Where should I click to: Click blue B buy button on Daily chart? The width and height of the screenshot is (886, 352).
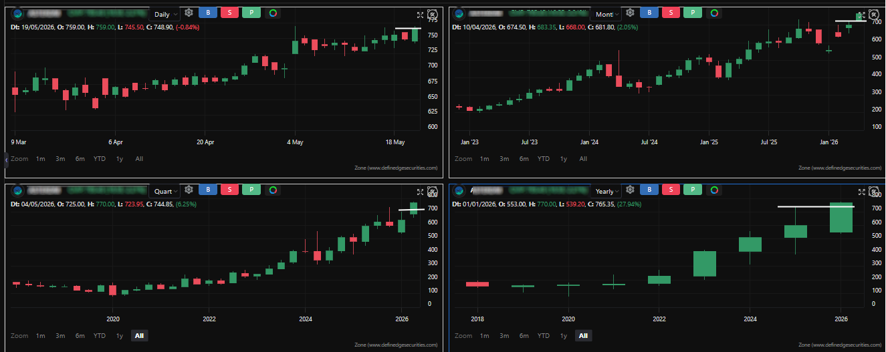coord(208,13)
